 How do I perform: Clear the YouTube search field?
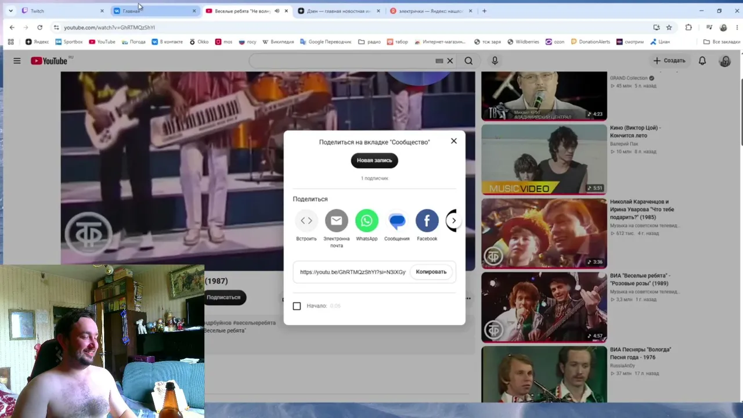450,61
